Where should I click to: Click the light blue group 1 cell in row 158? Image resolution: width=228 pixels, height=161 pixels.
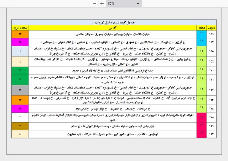point(20,52)
